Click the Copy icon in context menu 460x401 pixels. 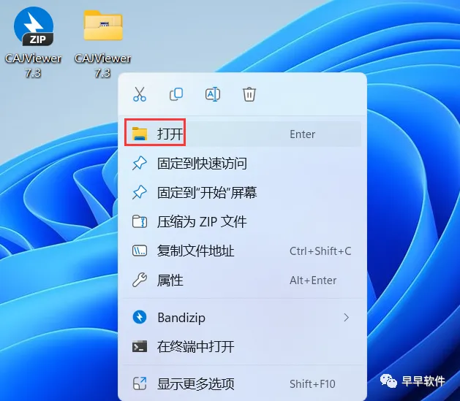176,94
